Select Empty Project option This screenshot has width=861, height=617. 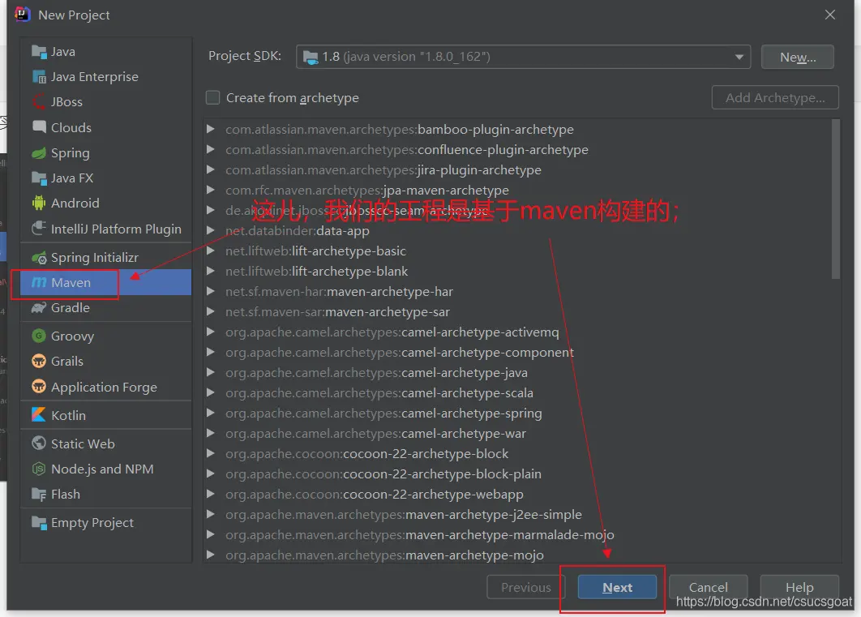coord(92,523)
